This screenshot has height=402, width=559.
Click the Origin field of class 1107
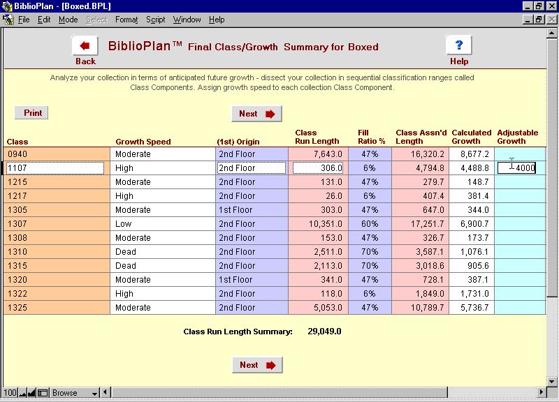(252, 168)
